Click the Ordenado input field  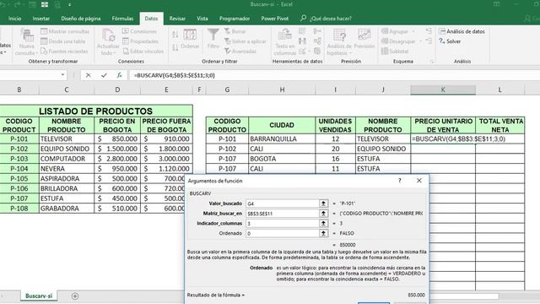coord(283,233)
